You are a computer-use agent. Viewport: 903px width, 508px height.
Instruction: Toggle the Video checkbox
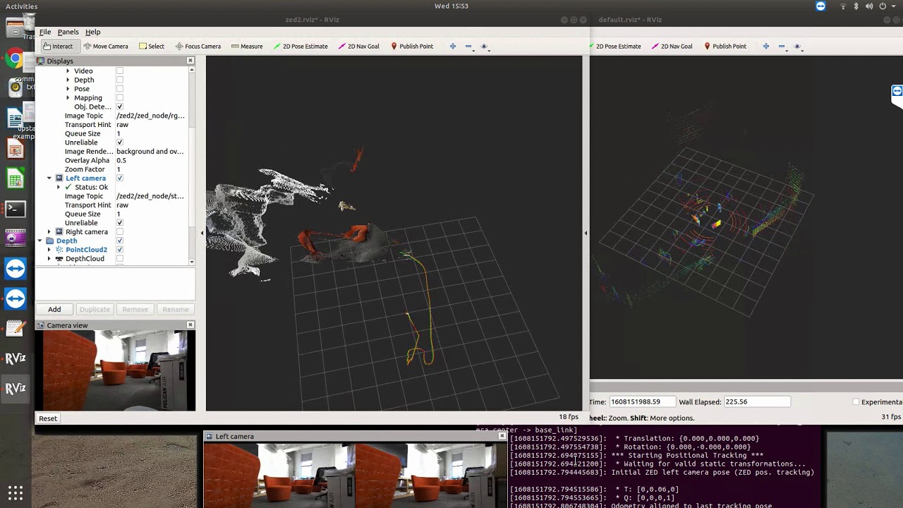(120, 71)
